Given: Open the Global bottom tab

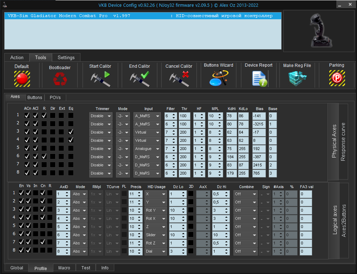Looking at the screenshot, I should coord(17,268).
